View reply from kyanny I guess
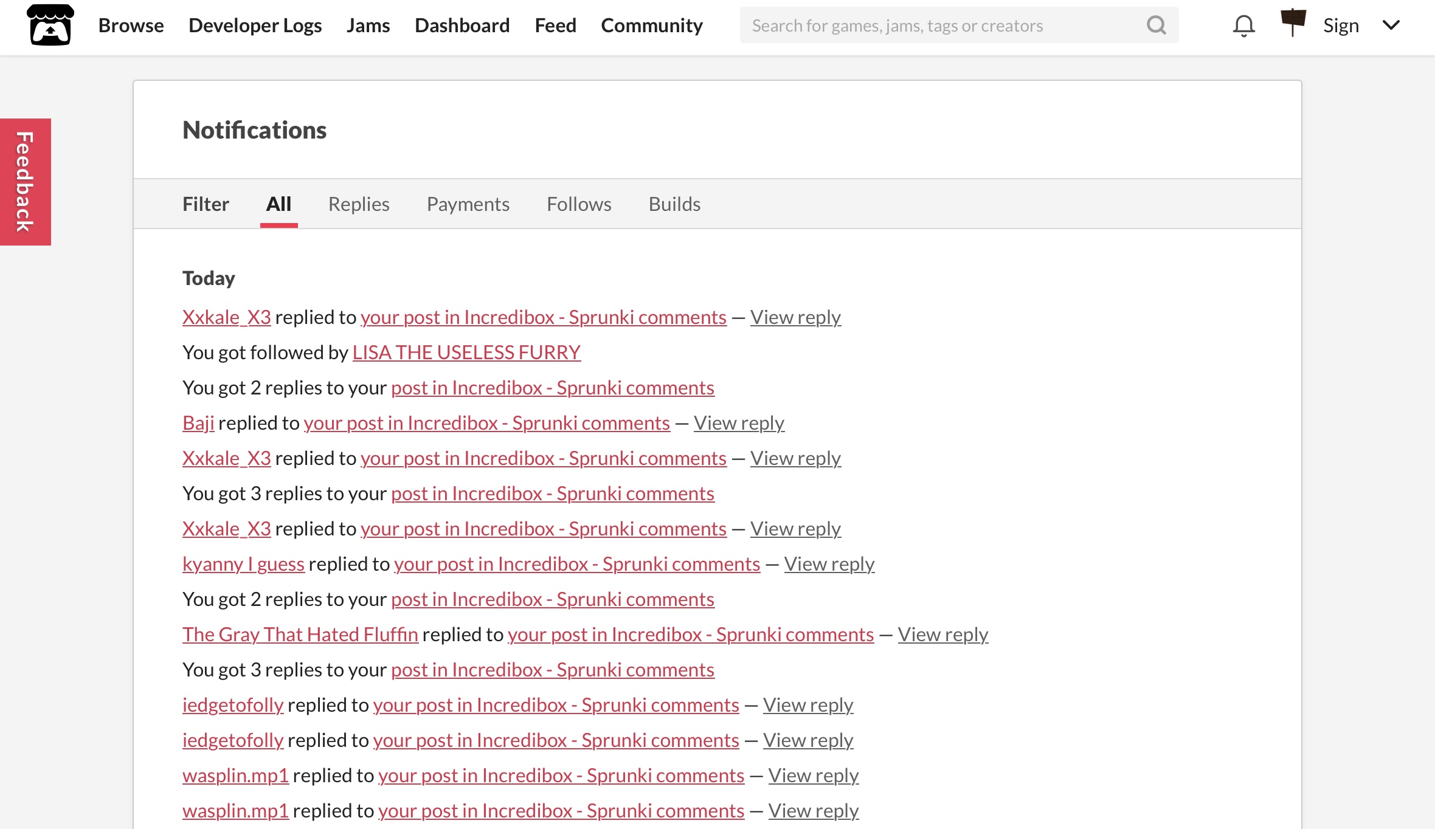 829,564
